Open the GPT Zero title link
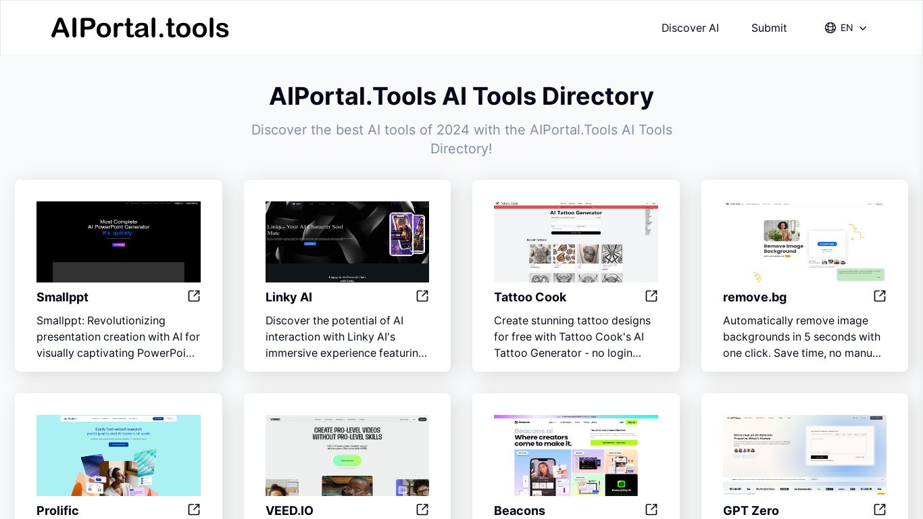Screen dimensions: 923x519 tap(751, 511)
